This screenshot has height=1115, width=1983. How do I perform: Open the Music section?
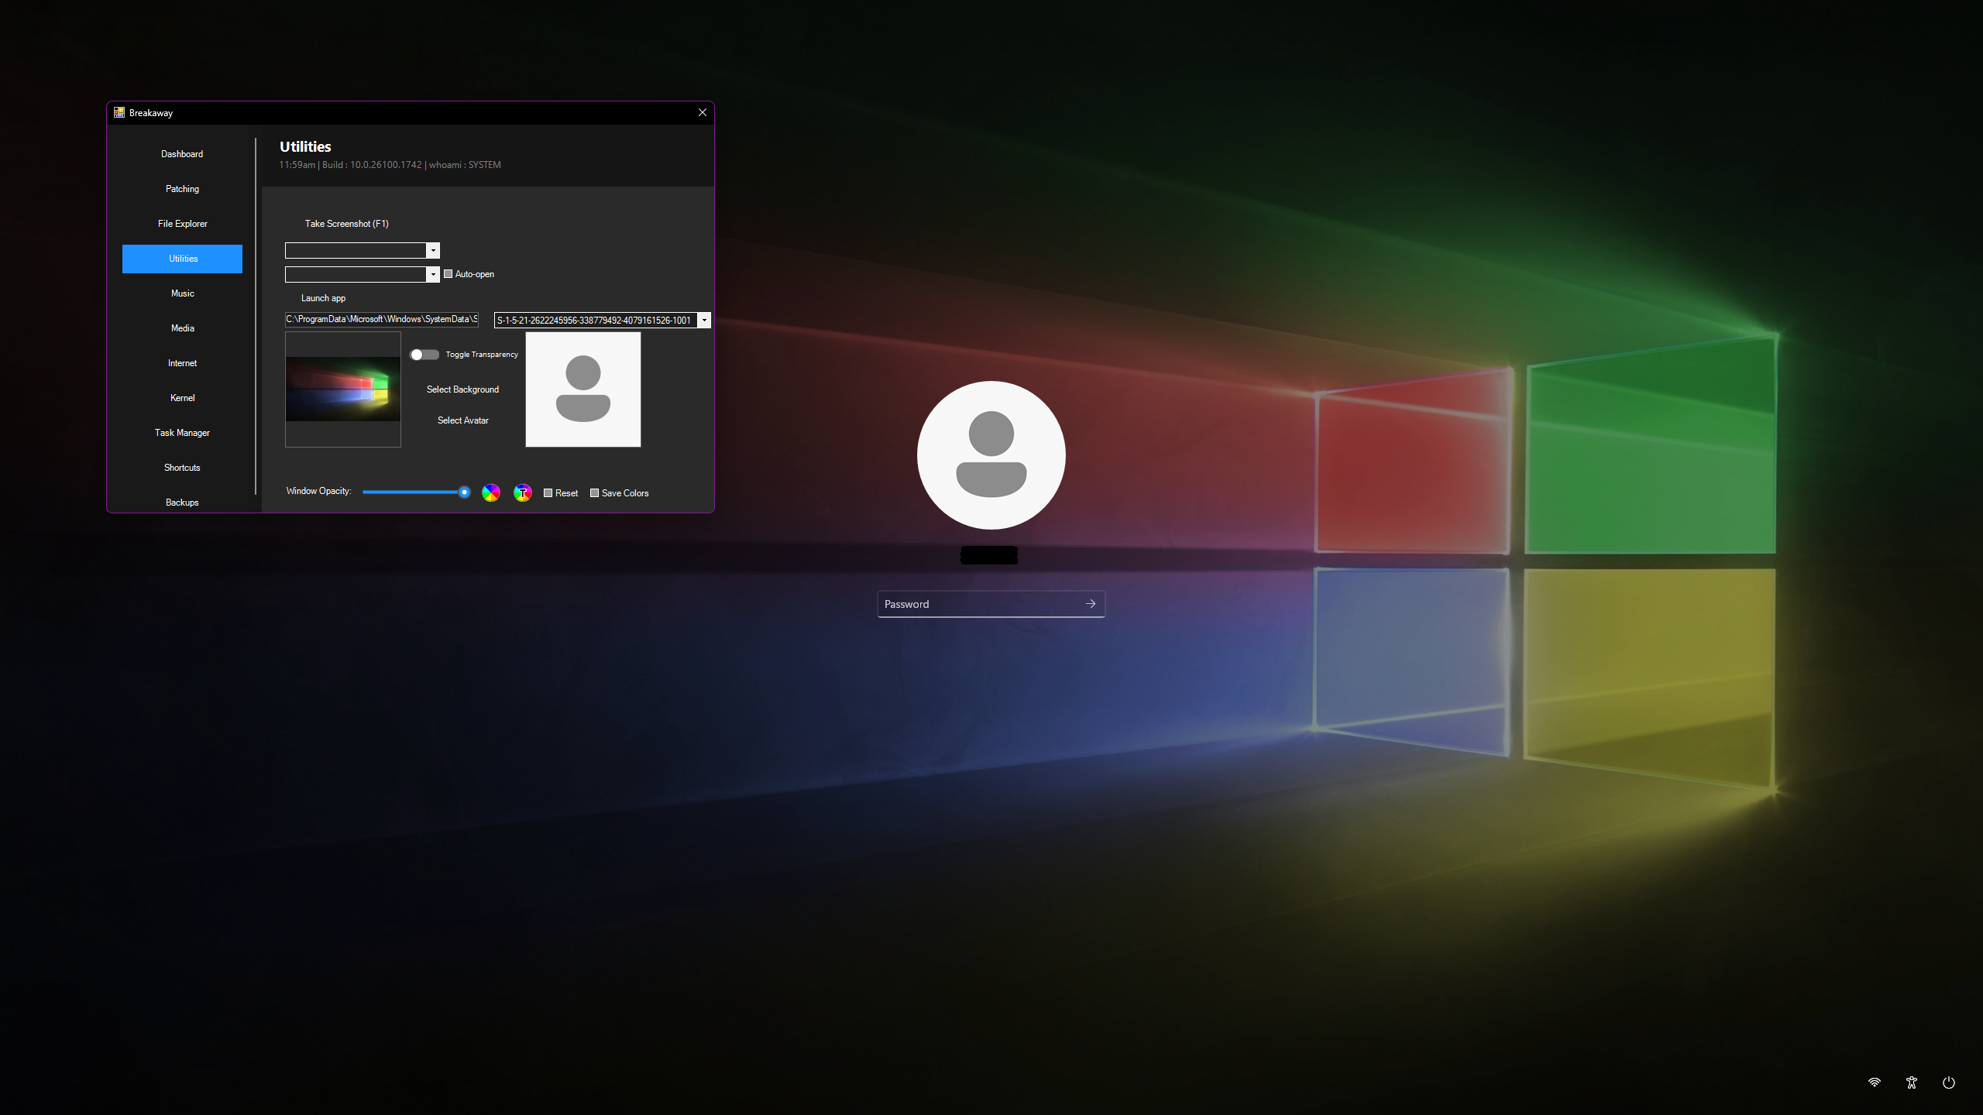182,293
